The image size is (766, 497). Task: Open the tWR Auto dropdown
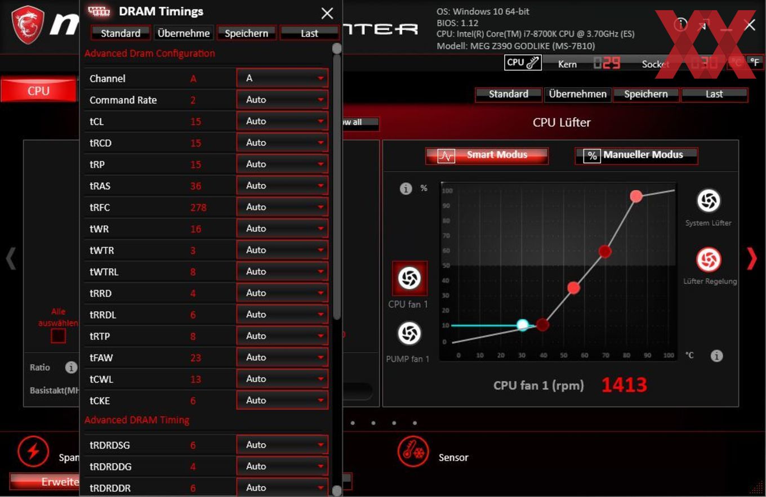click(282, 229)
